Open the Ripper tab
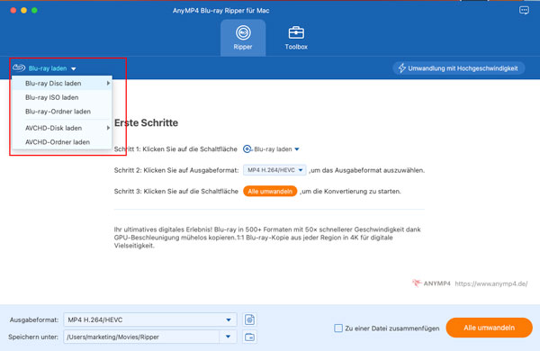The image size is (540, 351). pos(243,38)
